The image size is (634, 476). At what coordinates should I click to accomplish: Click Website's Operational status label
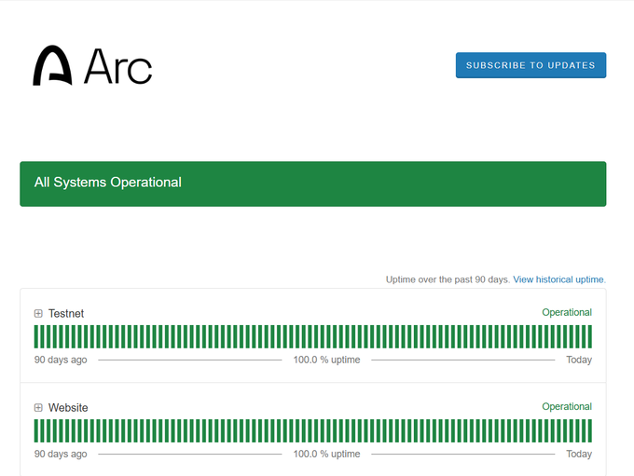coord(567,406)
